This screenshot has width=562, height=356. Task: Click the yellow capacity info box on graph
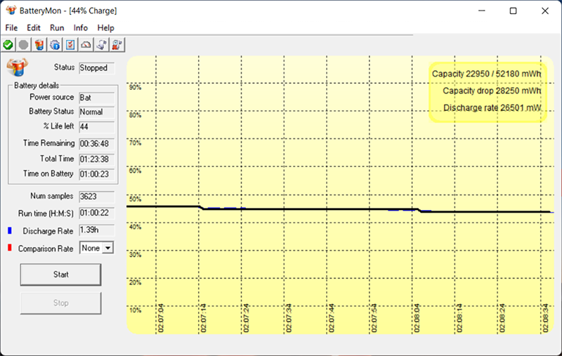[x=487, y=91]
